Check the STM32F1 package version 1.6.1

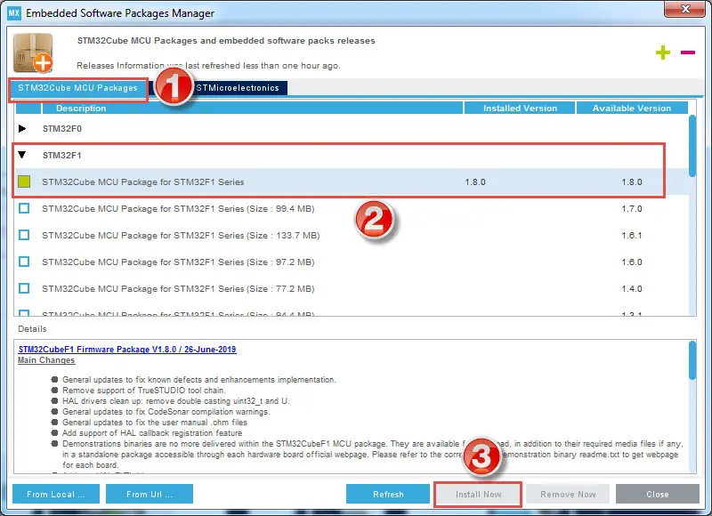(24, 235)
